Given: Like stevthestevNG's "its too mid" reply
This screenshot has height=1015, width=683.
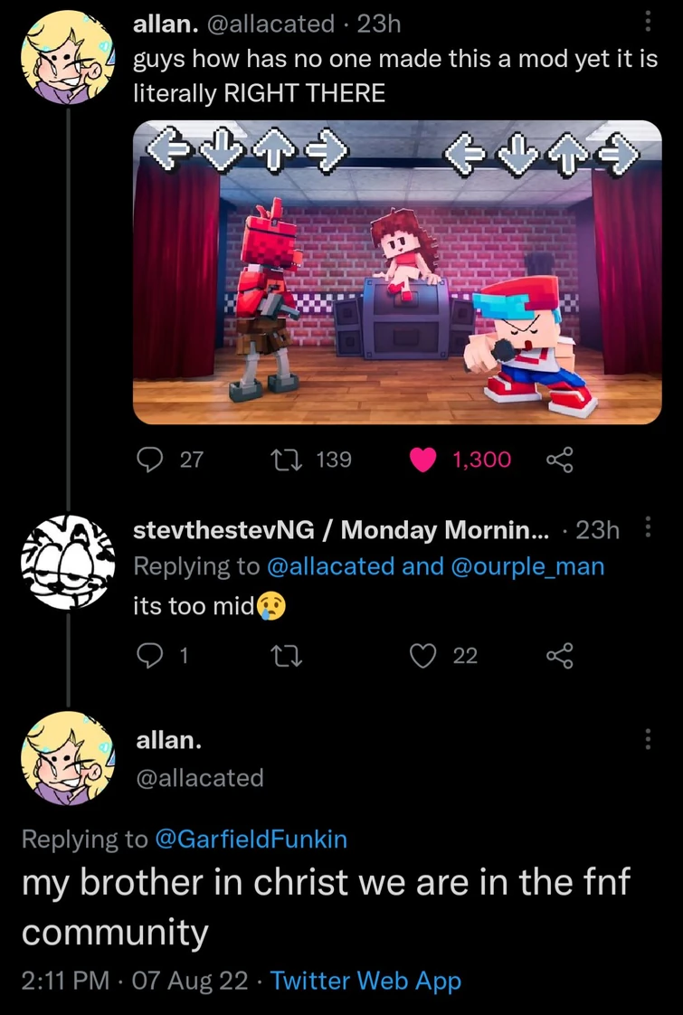Looking at the screenshot, I should 422,656.
